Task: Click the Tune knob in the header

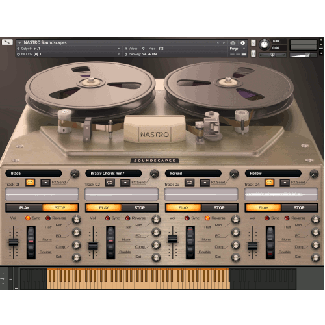Action: click(264, 44)
